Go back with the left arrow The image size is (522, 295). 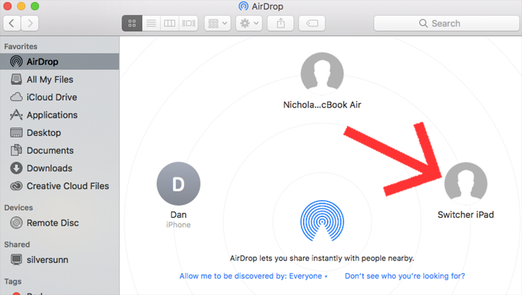pos(12,23)
